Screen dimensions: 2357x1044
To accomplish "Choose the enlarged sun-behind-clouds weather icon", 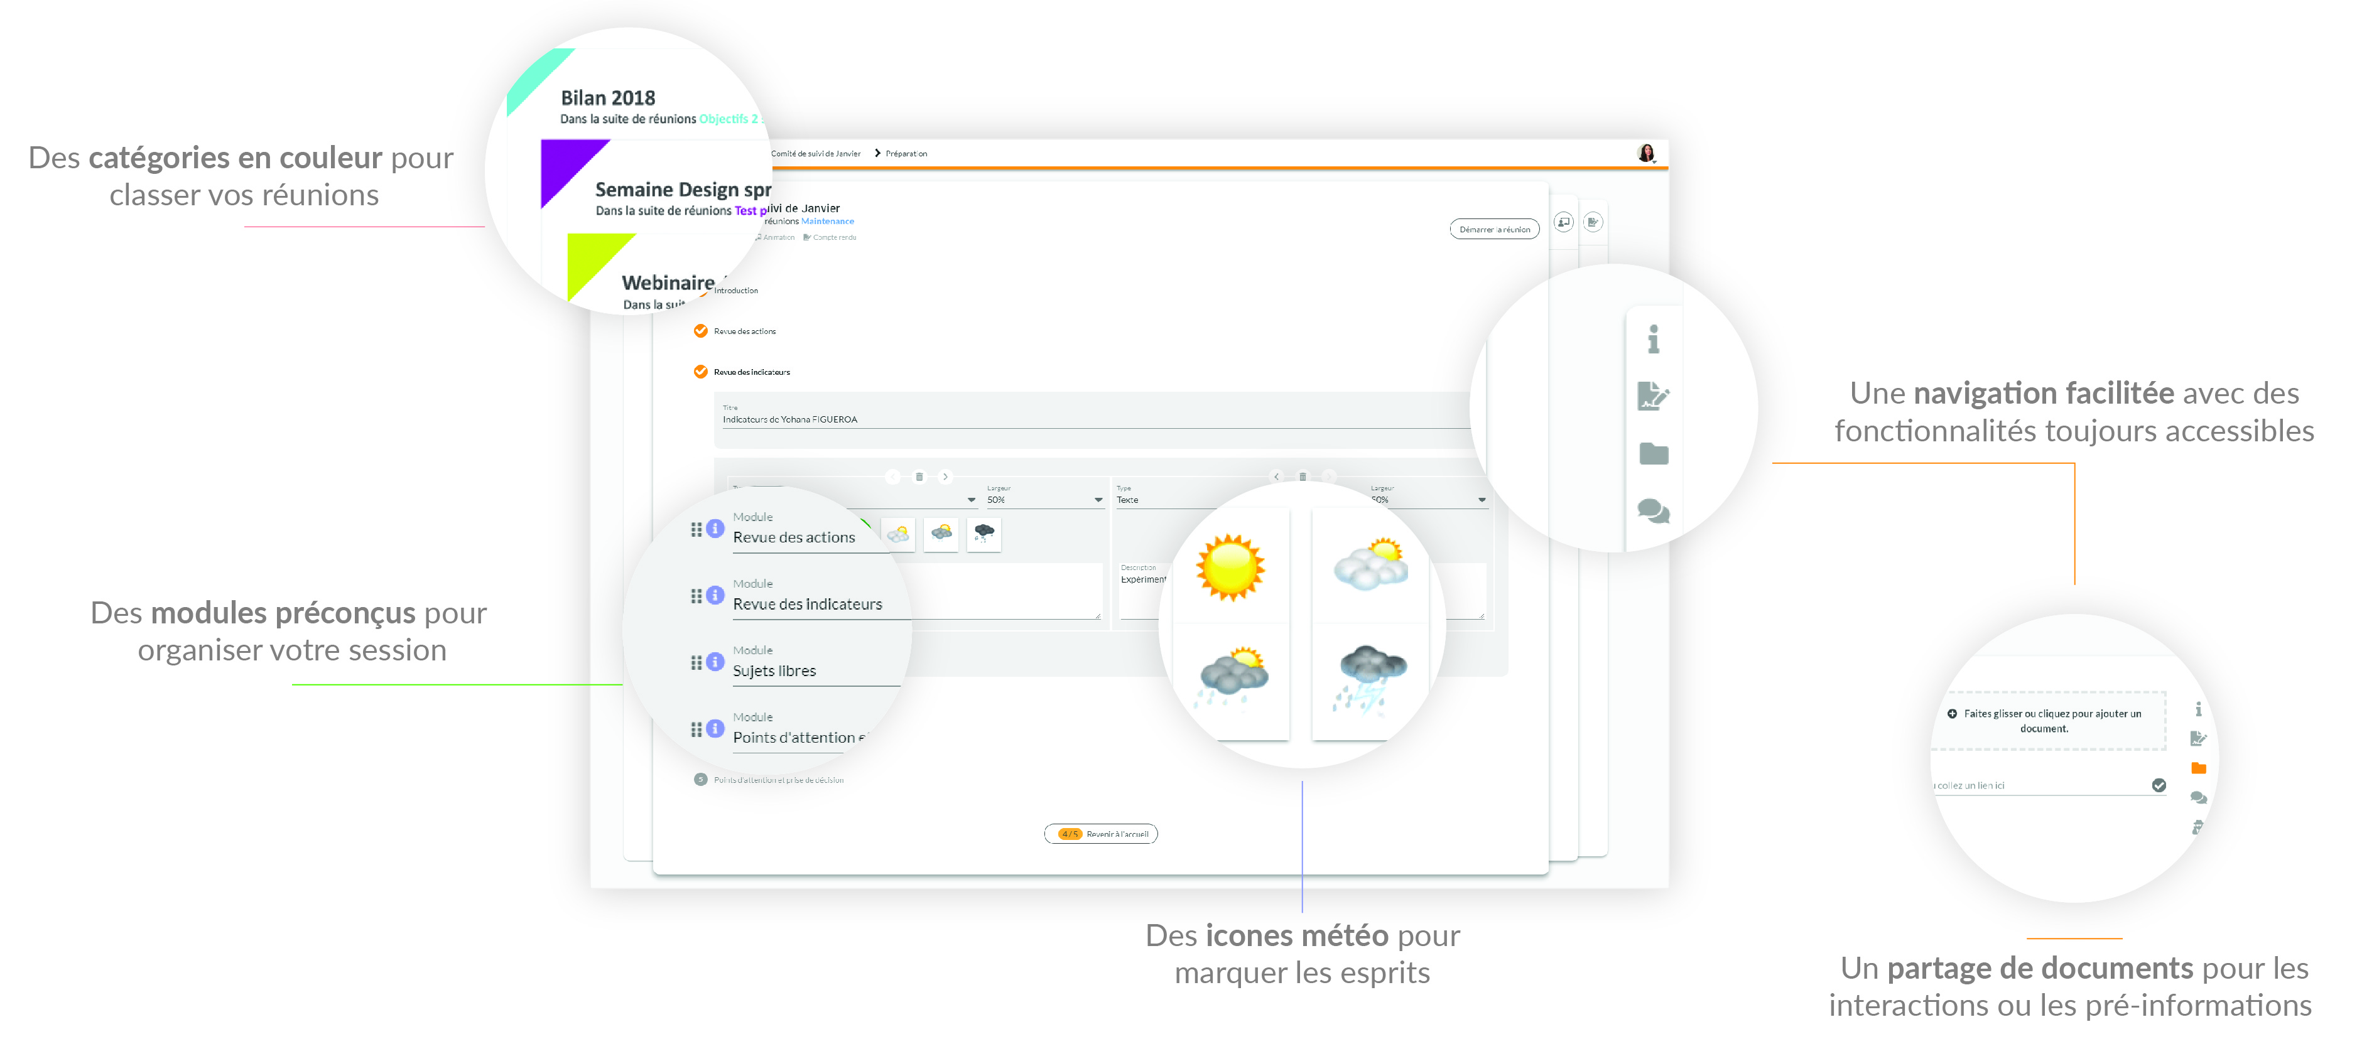I will (1370, 566).
